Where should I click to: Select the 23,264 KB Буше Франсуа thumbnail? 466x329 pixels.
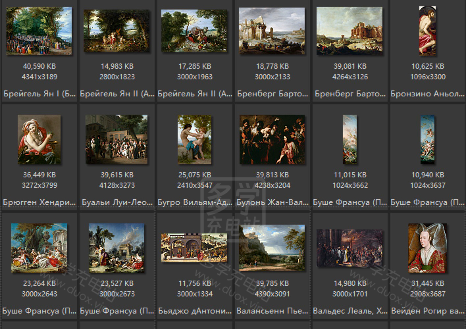[39, 248]
